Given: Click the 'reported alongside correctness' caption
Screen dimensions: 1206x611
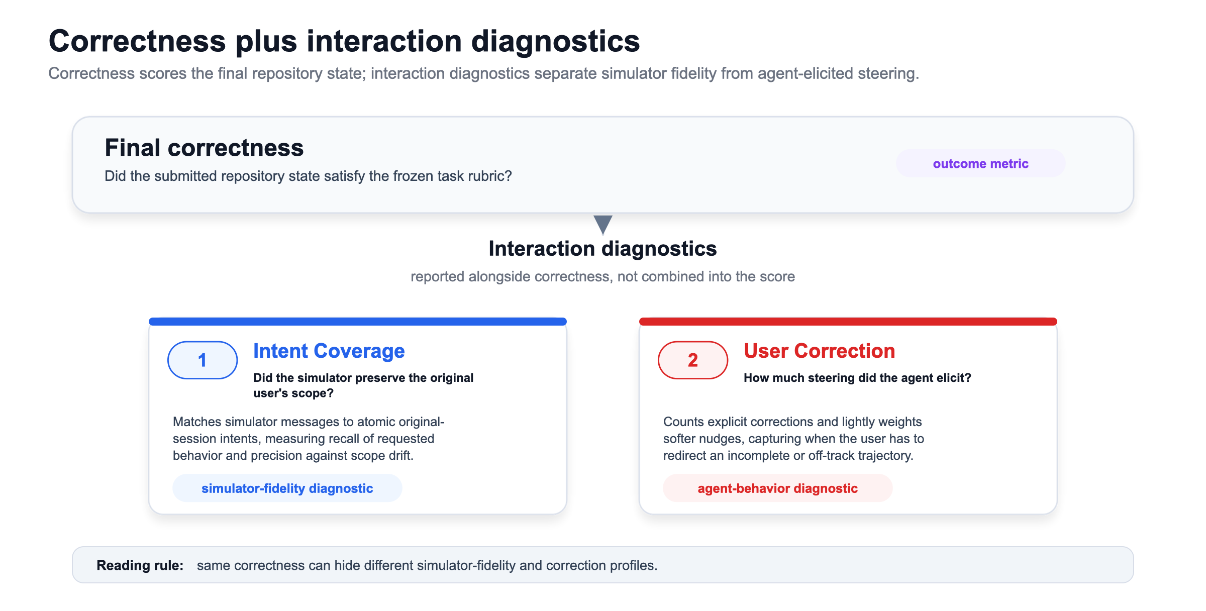Looking at the screenshot, I should (602, 276).
